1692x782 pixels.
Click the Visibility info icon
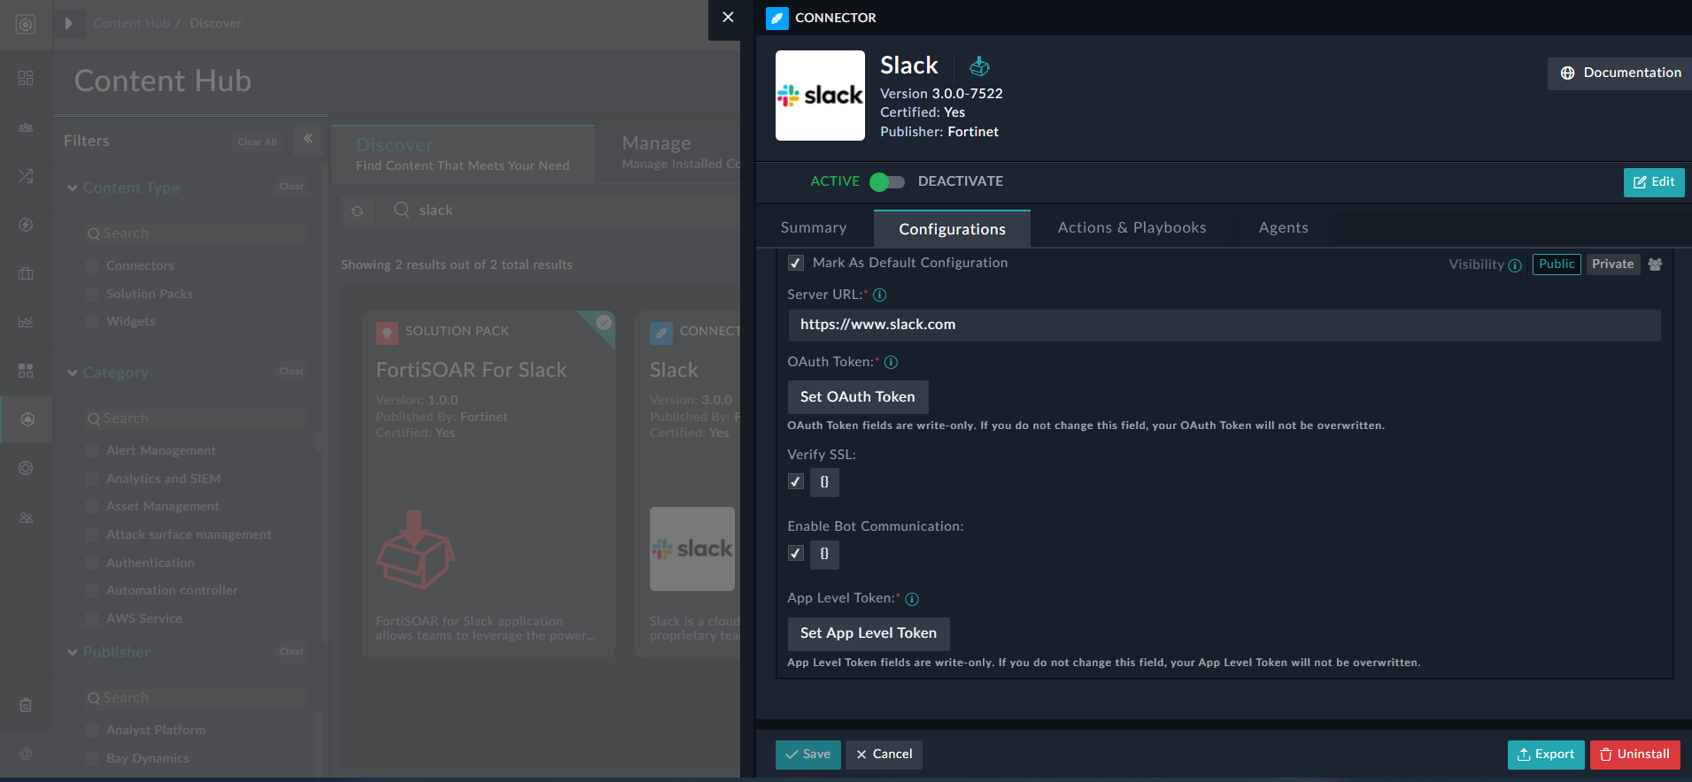(x=1515, y=265)
